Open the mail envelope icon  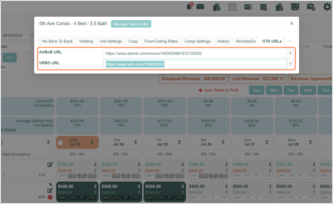pos(200,7)
